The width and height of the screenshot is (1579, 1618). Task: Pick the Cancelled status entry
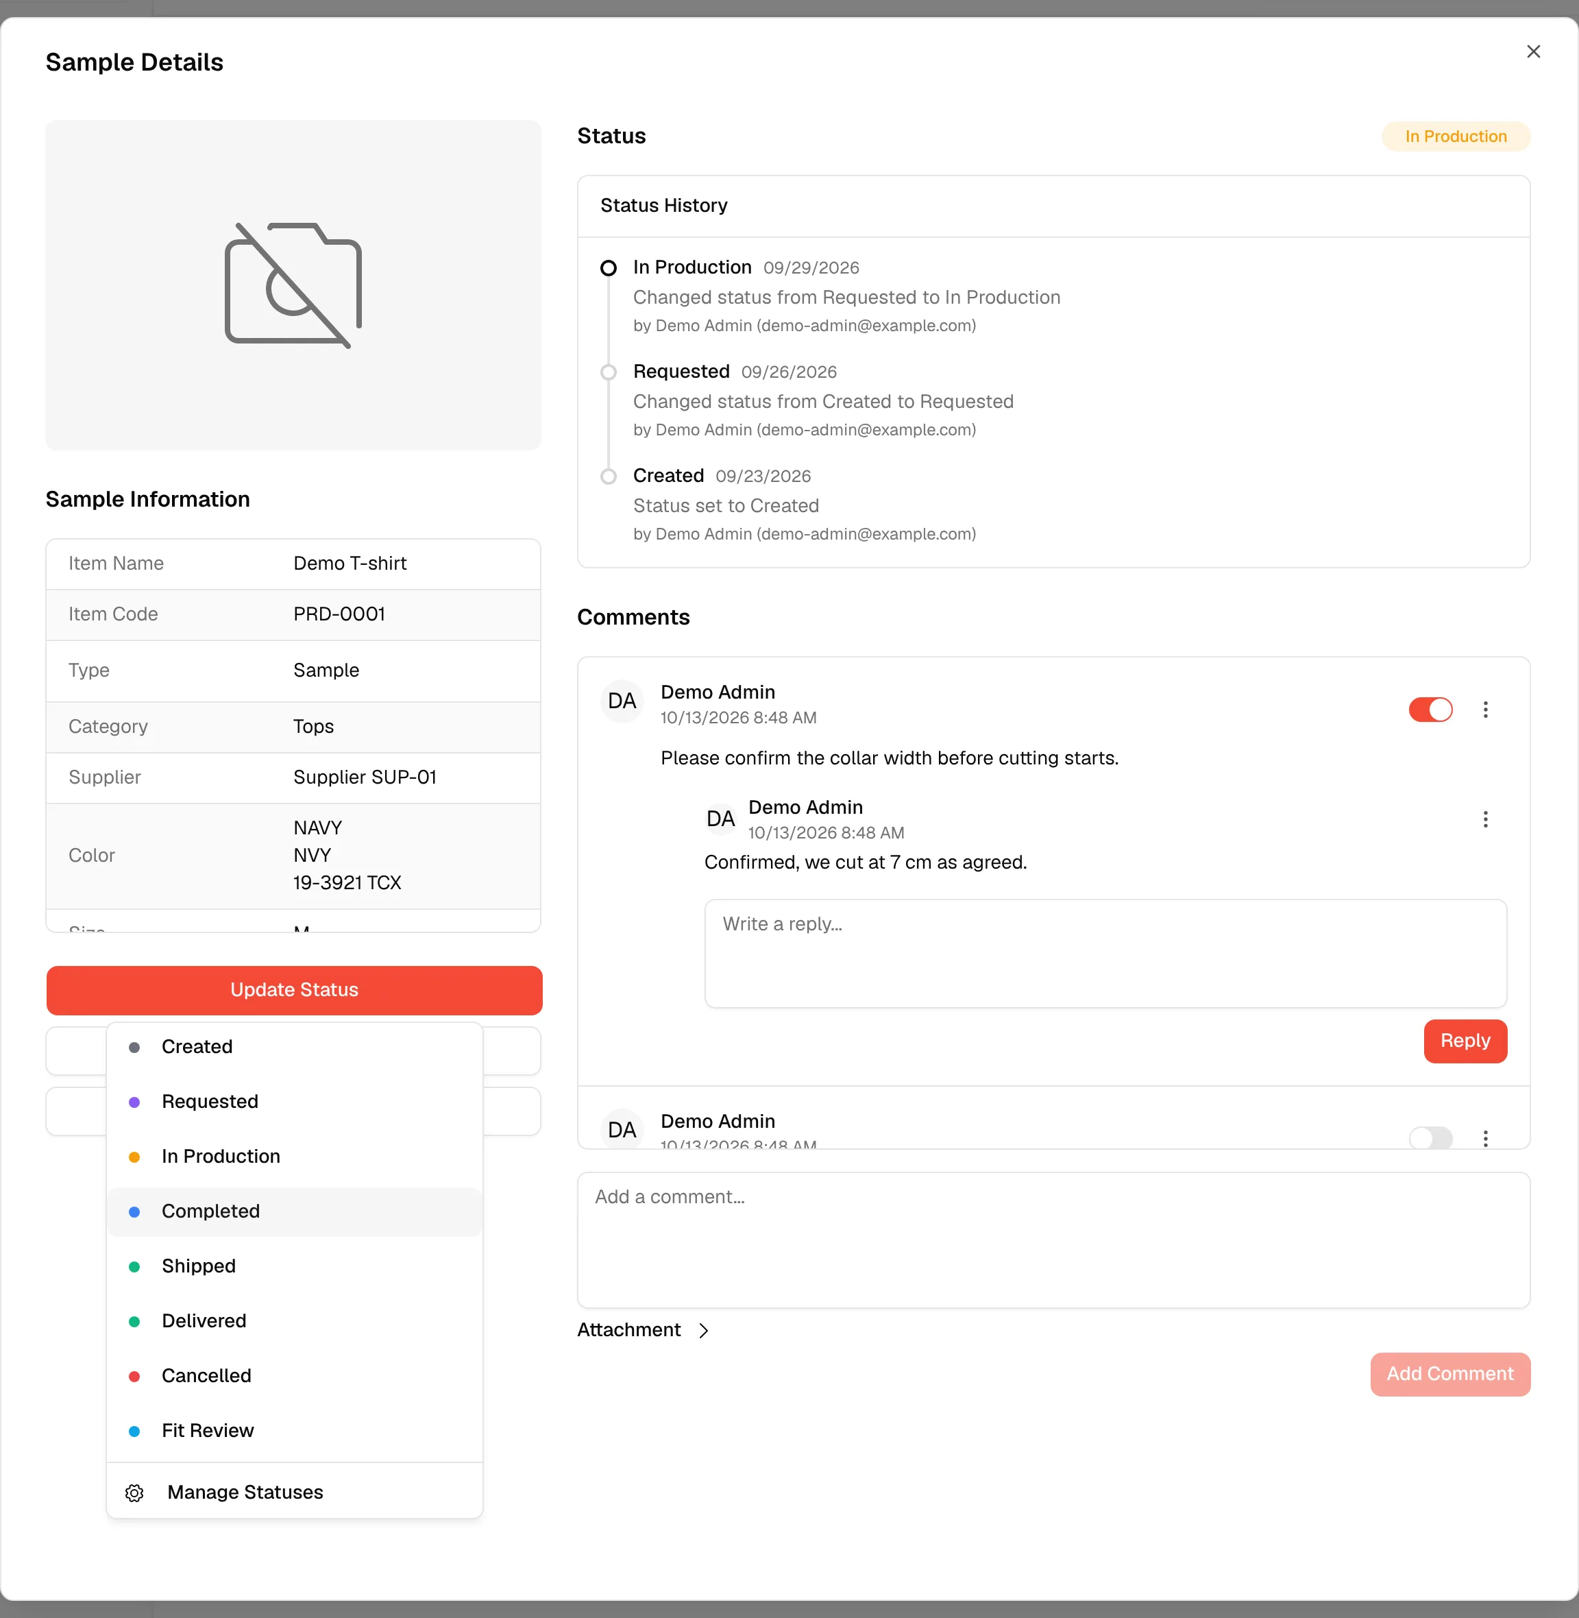[x=293, y=1376]
